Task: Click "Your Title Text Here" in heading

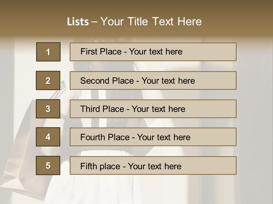Action: [151, 22]
